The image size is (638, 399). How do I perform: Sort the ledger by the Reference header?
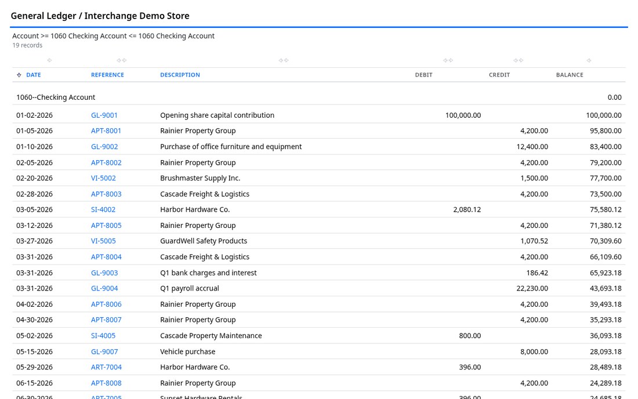click(x=107, y=75)
